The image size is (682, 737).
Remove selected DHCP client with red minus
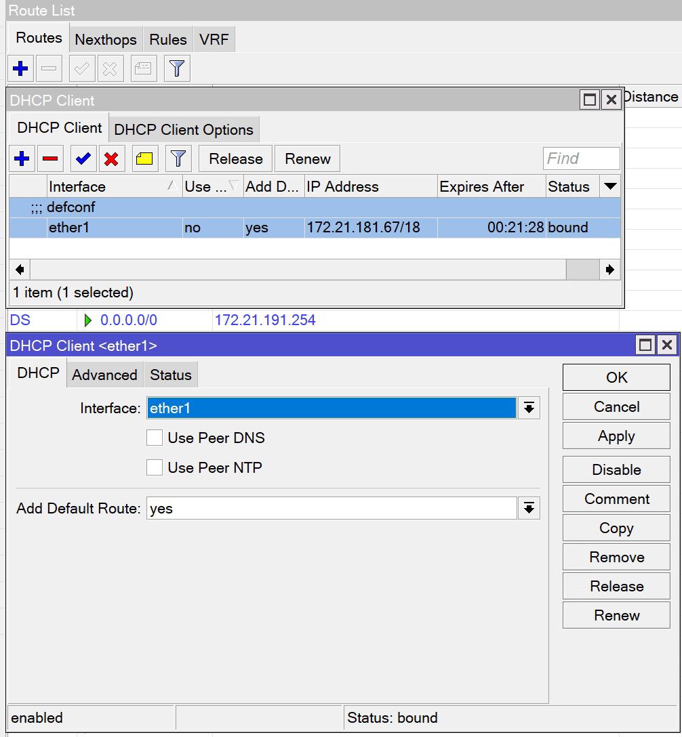(x=50, y=159)
